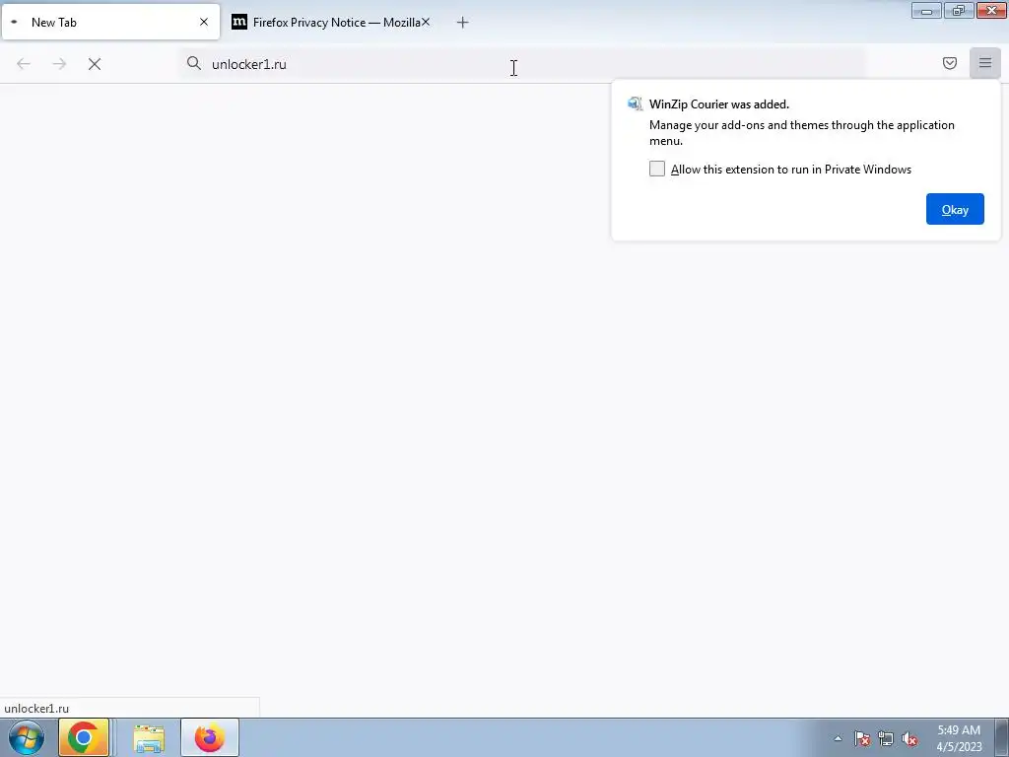Go back using the left arrow button
The width and height of the screenshot is (1009, 757).
pos(24,64)
